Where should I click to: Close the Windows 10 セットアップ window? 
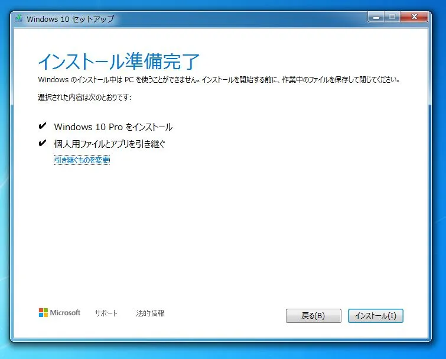pos(414,17)
